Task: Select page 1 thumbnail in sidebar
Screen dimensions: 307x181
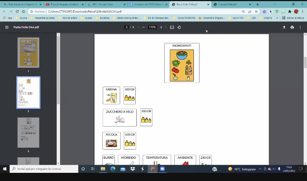Action: tap(29, 53)
